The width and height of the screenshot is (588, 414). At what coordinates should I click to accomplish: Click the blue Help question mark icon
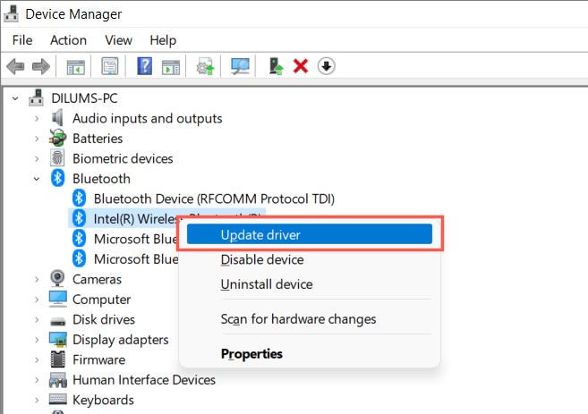pyautogui.click(x=144, y=66)
